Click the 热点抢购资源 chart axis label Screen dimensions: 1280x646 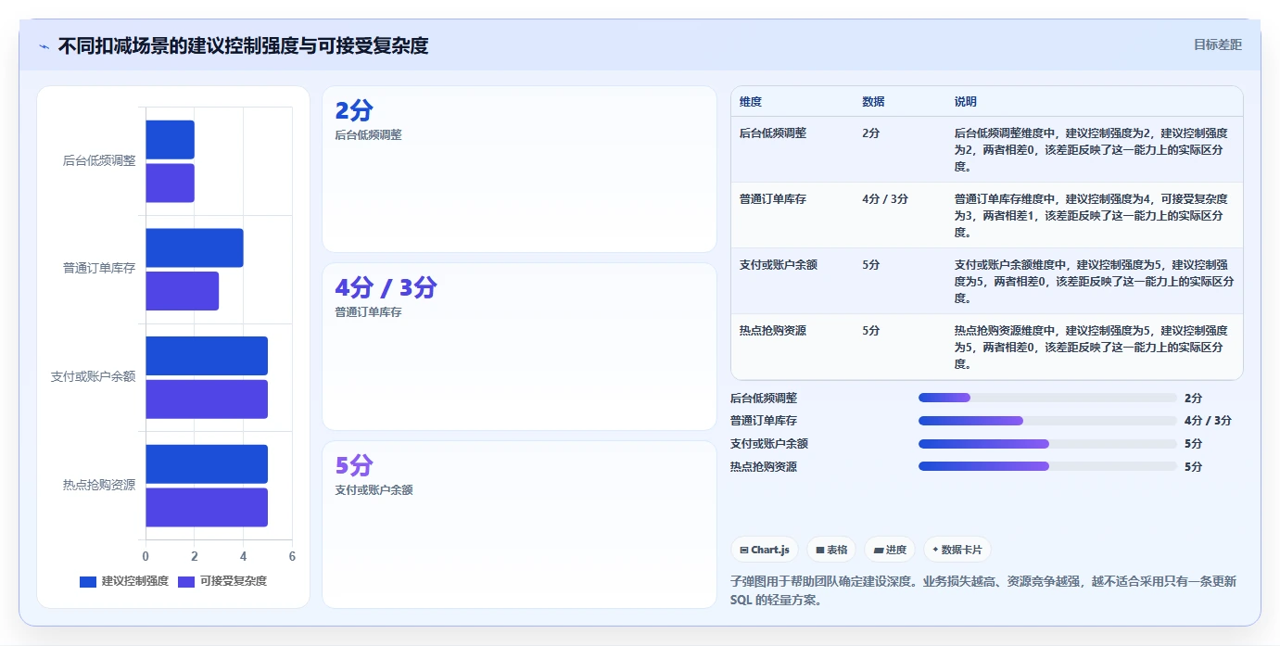[99, 485]
